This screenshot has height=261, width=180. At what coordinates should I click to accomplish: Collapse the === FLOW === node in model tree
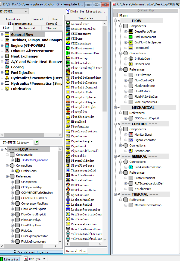coord(116,21)
